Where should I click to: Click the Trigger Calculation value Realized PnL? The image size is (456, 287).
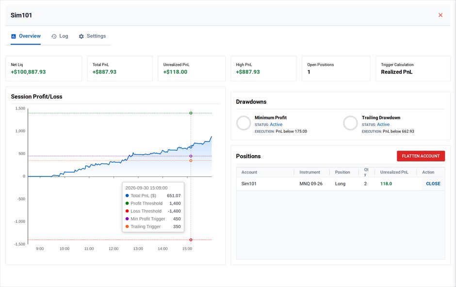click(397, 72)
